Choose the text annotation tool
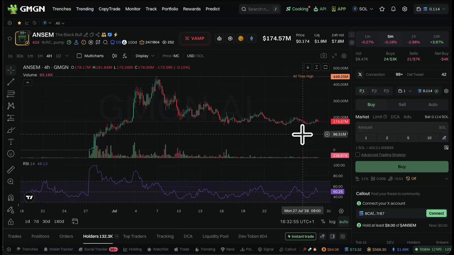 pyautogui.click(x=11, y=142)
